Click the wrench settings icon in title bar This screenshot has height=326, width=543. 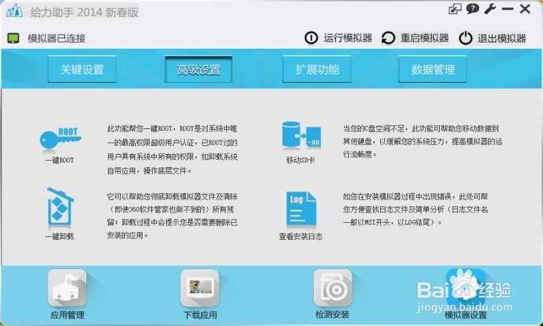tap(490, 9)
